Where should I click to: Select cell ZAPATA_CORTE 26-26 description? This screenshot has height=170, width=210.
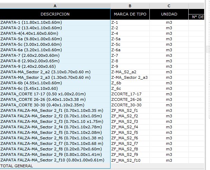[x=55, y=99]
